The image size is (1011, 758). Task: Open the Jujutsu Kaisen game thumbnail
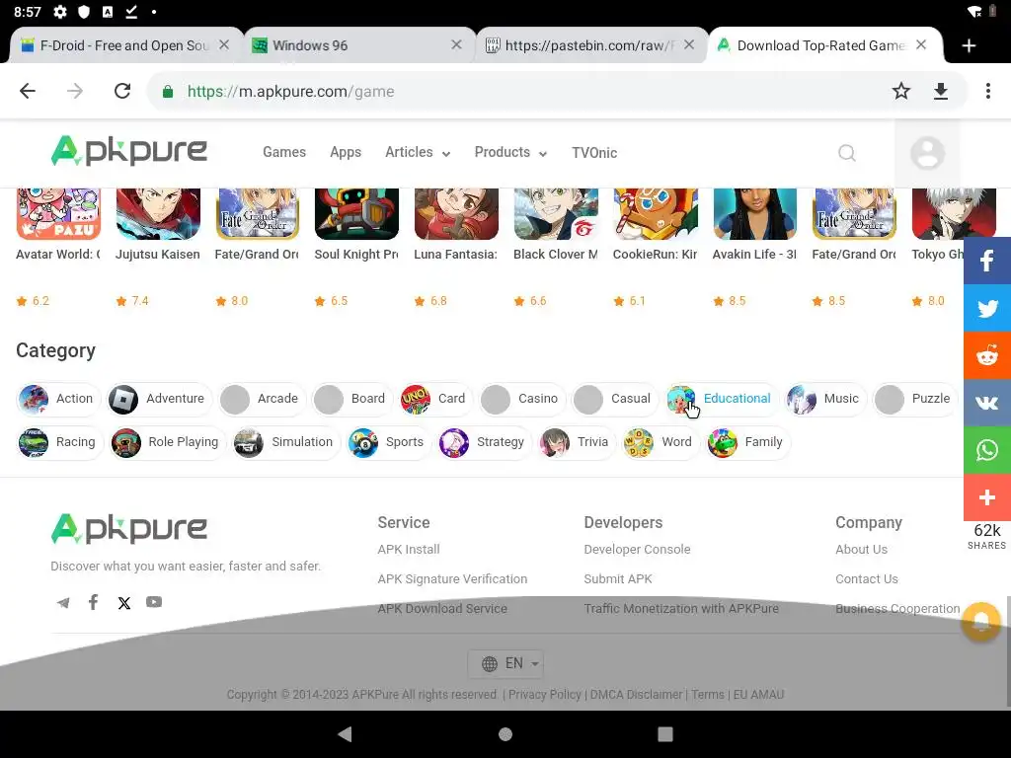[x=158, y=214]
